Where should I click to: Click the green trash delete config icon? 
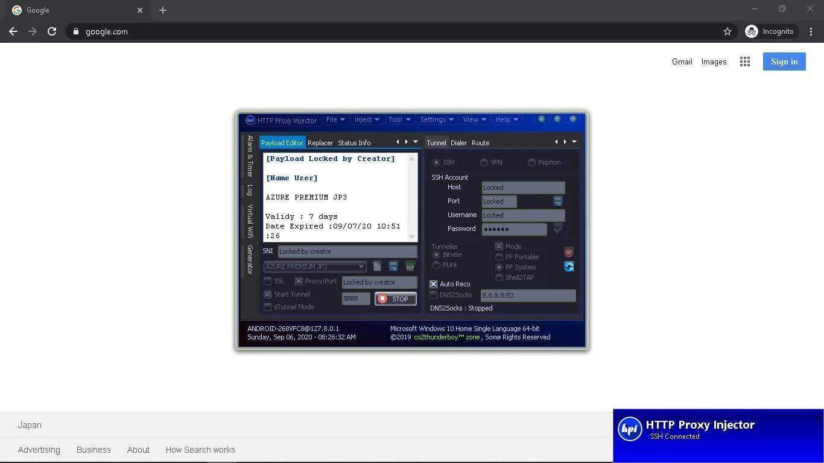pos(410,266)
